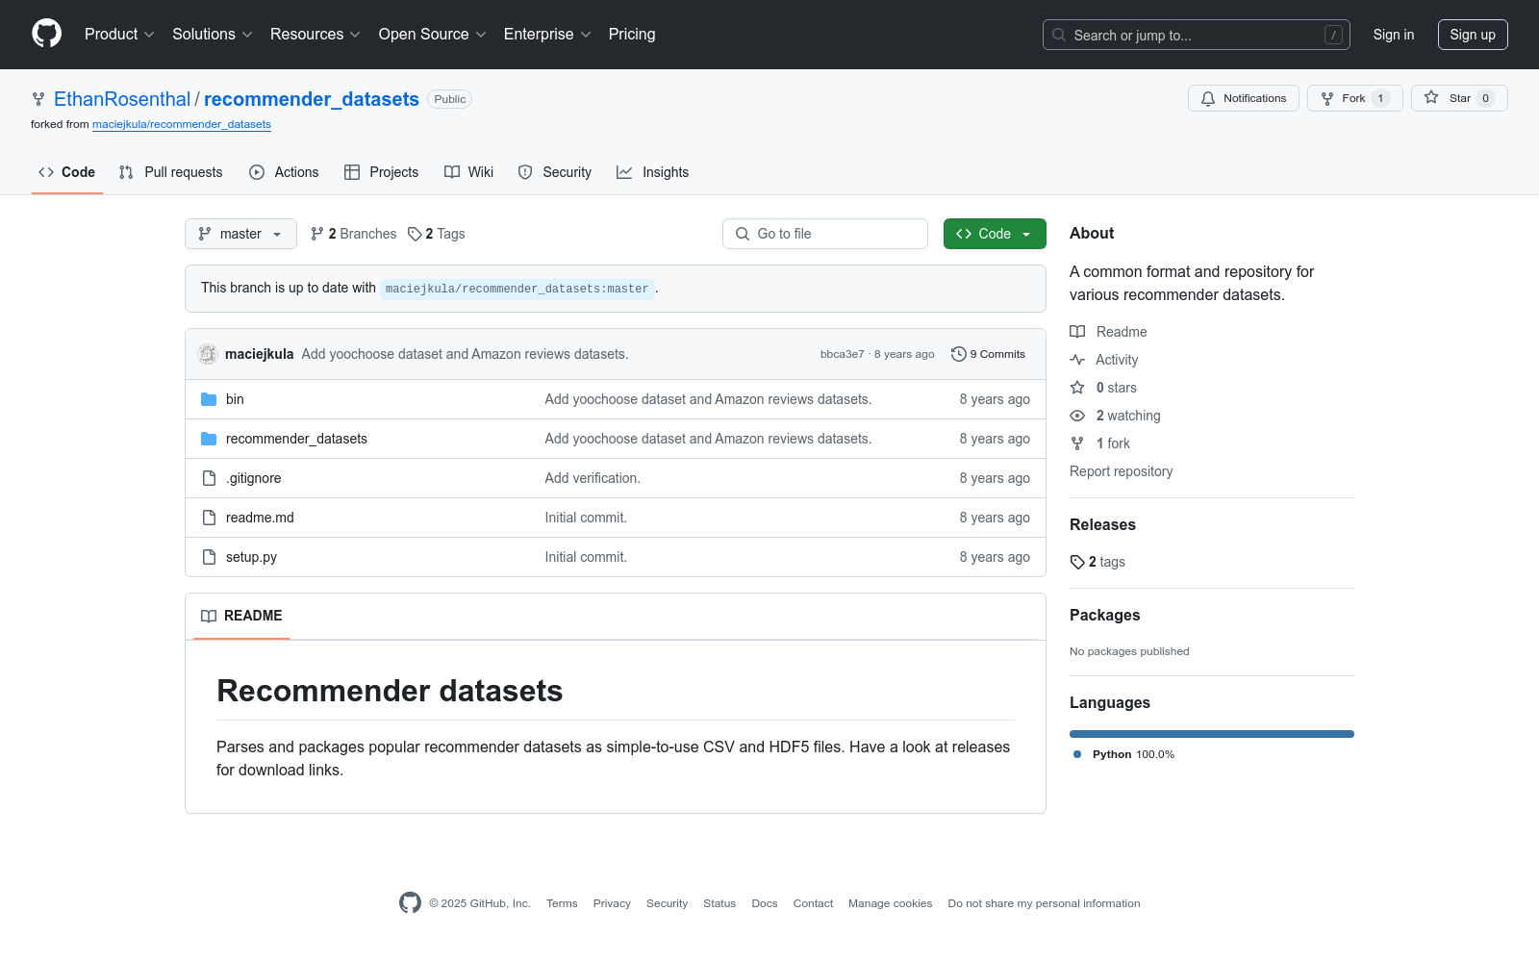Click the recommender_datasets folder icon
This screenshot has width=1539, height=962.
(x=209, y=439)
